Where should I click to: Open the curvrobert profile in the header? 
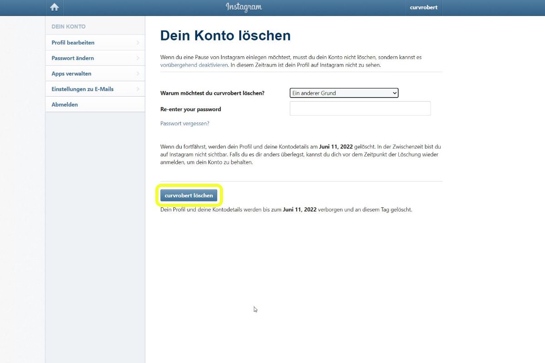(x=423, y=7)
